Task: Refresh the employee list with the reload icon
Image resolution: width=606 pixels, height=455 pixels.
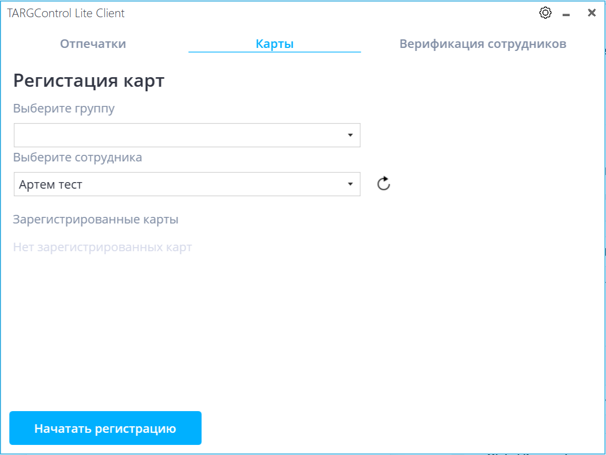Action: coord(384,184)
